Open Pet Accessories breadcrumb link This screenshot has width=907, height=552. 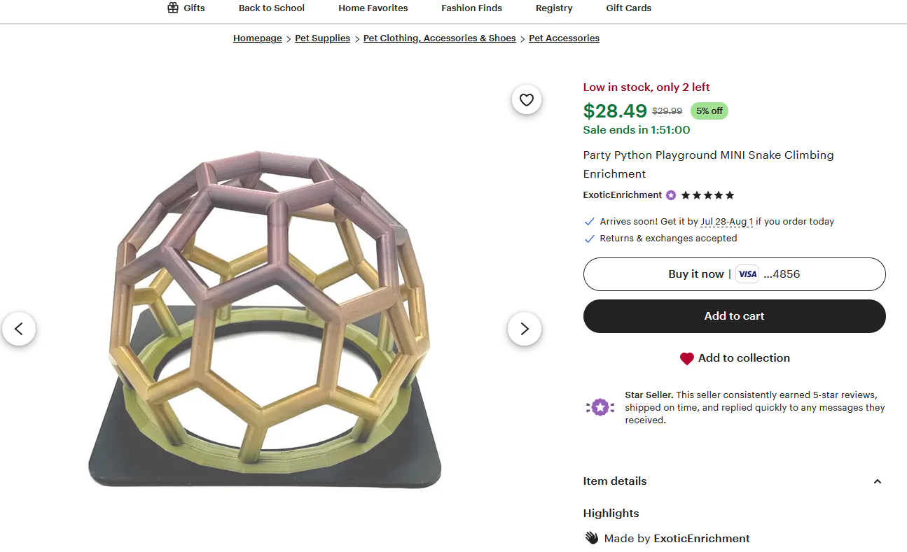(x=564, y=38)
